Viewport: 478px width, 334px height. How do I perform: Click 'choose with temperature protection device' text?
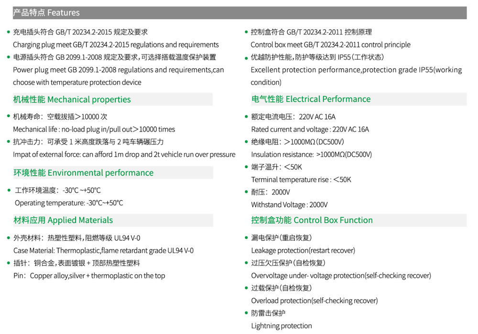77,83
